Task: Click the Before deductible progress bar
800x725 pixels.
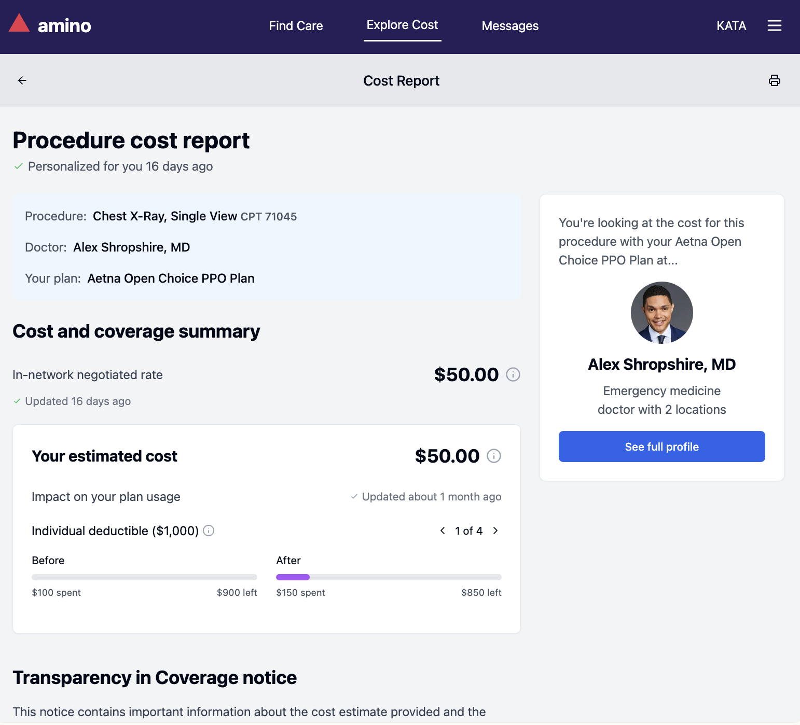Action: coord(144,577)
